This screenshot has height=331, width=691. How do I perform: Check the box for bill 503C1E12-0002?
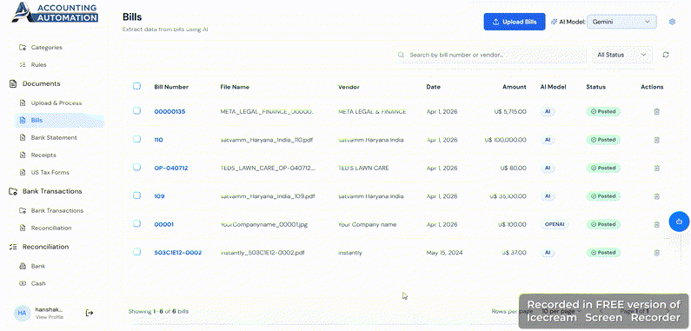point(136,252)
